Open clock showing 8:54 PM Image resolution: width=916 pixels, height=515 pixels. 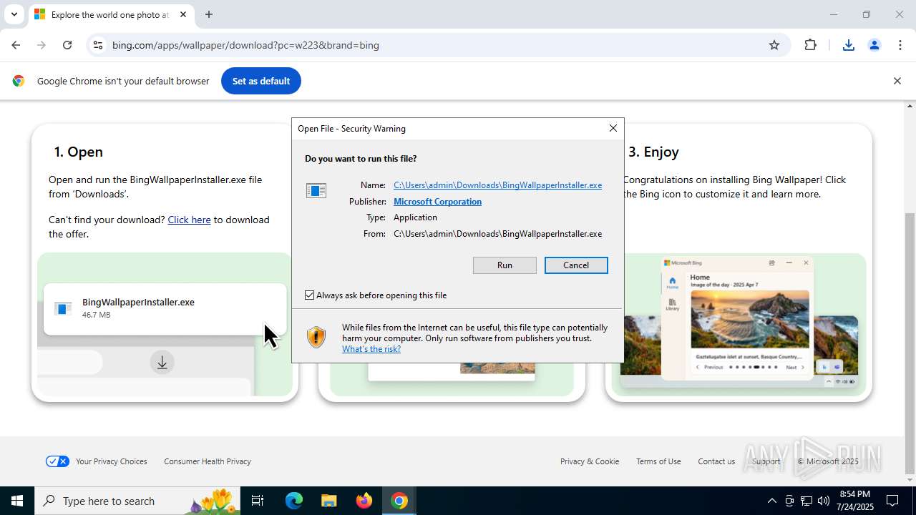point(855,501)
